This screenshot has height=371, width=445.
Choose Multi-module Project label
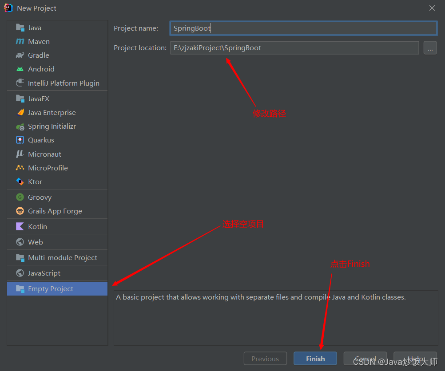tap(63, 257)
